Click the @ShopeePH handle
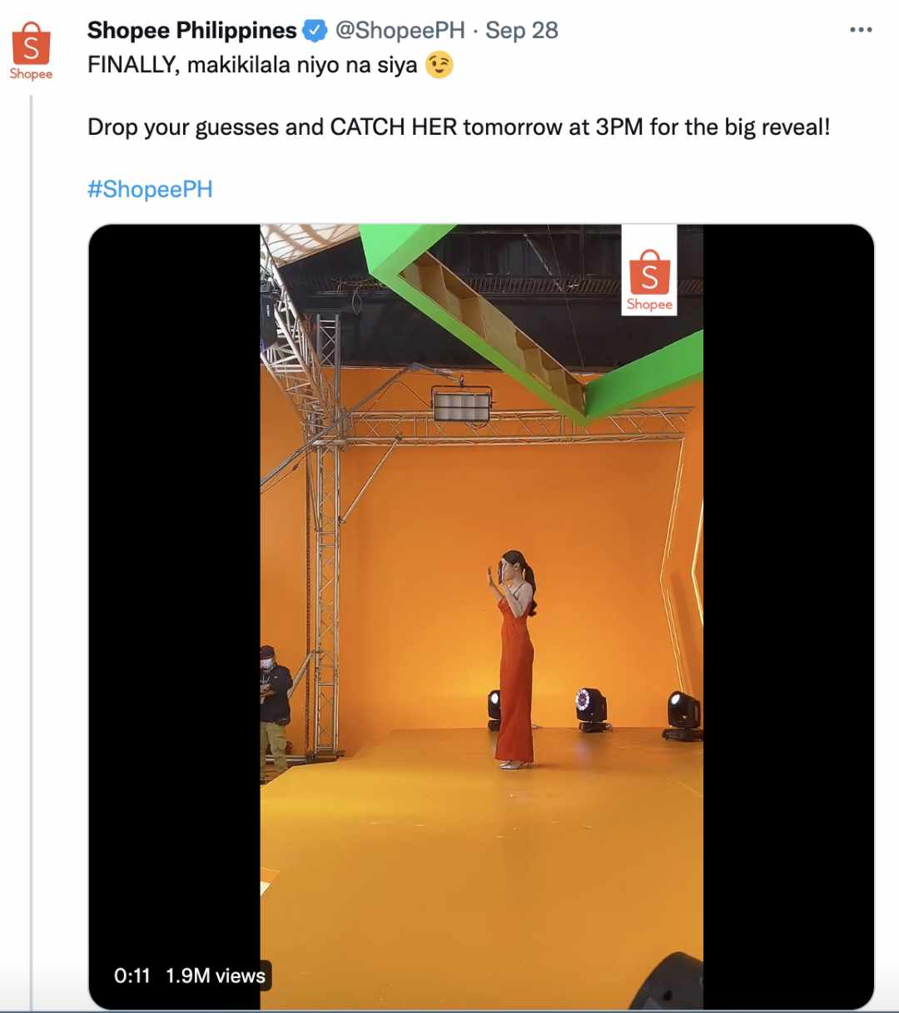 click(x=400, y=31)
